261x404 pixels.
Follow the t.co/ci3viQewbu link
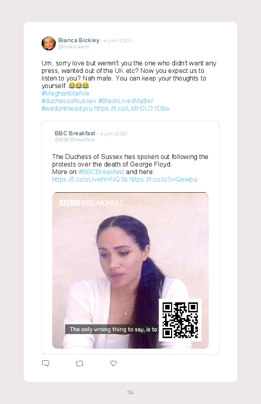point(163,179)
